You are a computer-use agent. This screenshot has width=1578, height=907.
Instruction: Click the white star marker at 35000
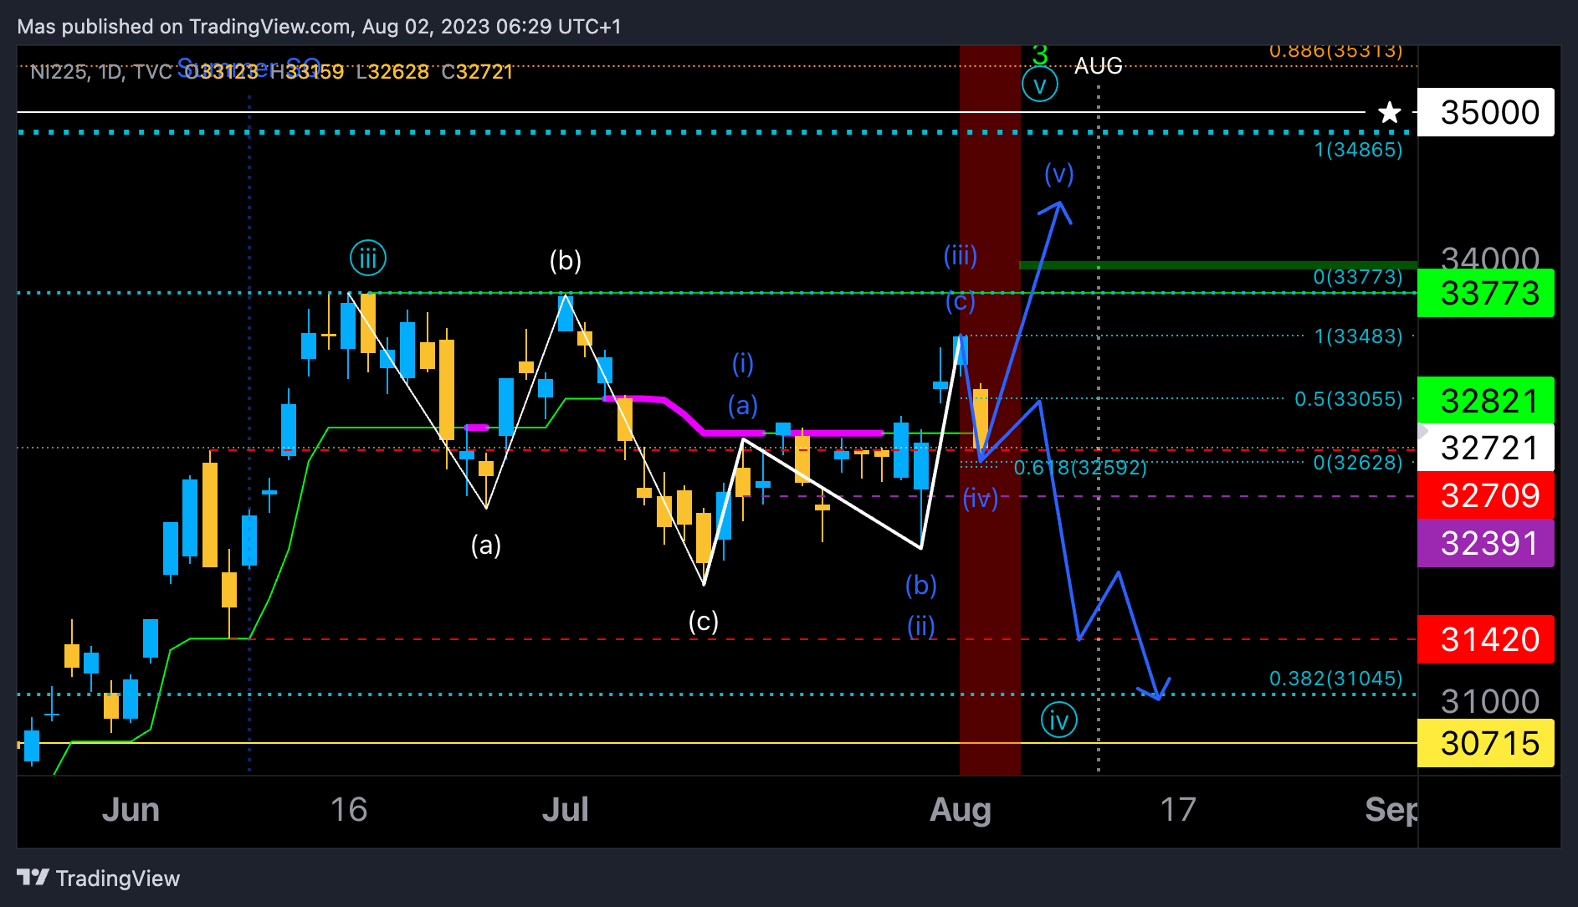1389,112
